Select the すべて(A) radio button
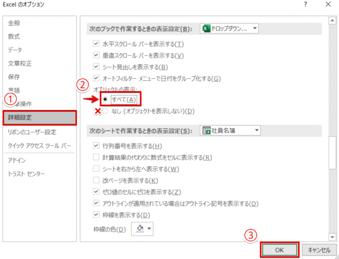339x259 pixels. [x=105, y=99]
